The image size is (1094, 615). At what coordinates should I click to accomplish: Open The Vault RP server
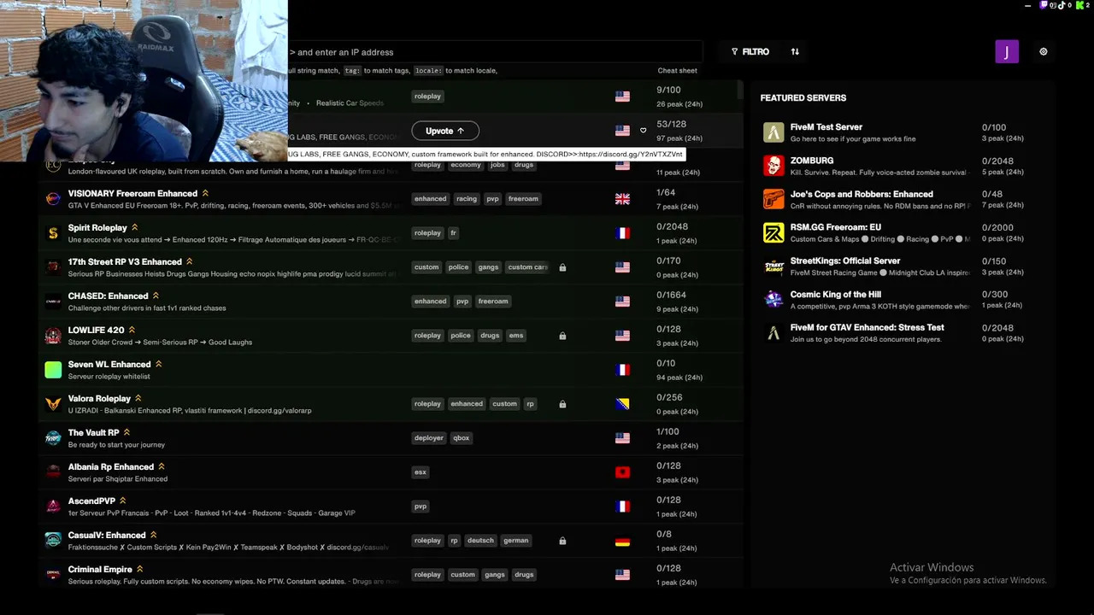(94, 433)
